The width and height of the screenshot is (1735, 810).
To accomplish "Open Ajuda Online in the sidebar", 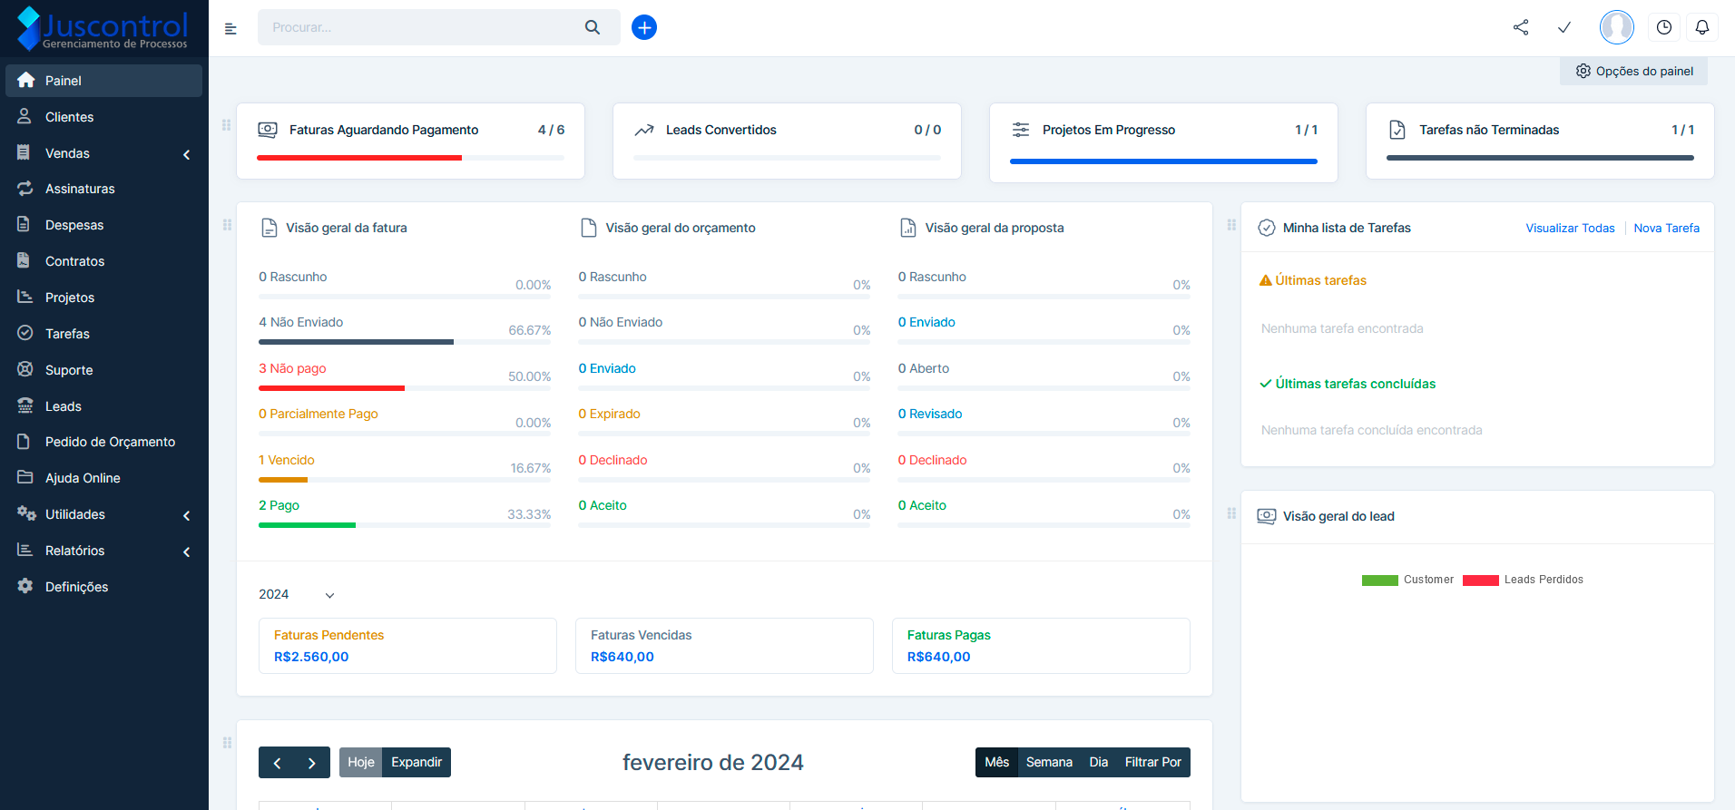I will click(x=104, y=478).
